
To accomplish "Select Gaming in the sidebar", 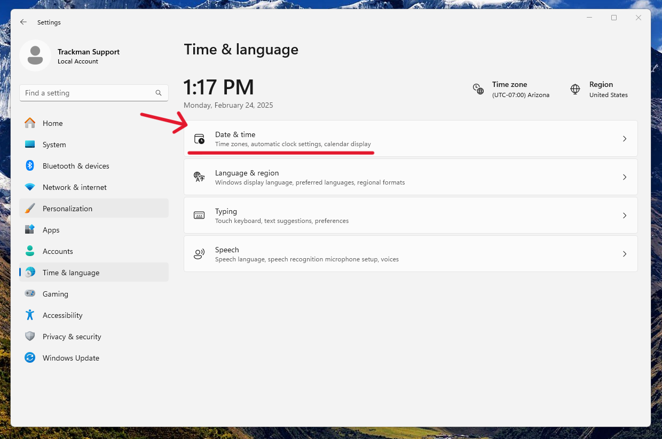I will coord(94,294).
